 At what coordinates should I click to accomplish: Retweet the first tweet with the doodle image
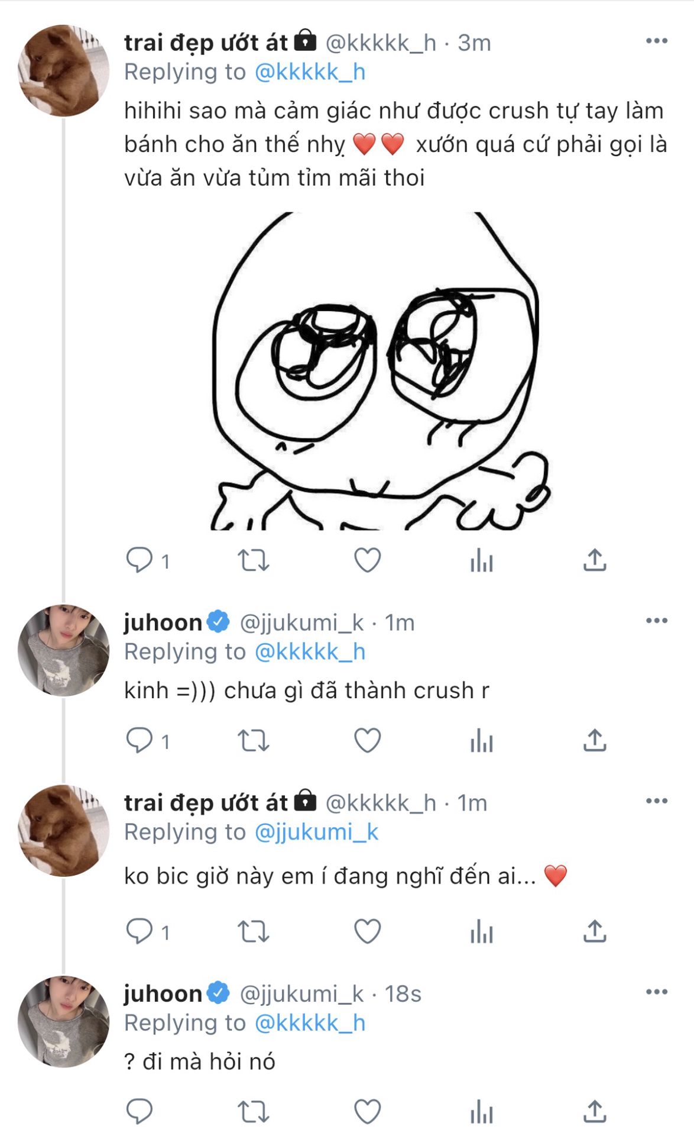point(253,560)
